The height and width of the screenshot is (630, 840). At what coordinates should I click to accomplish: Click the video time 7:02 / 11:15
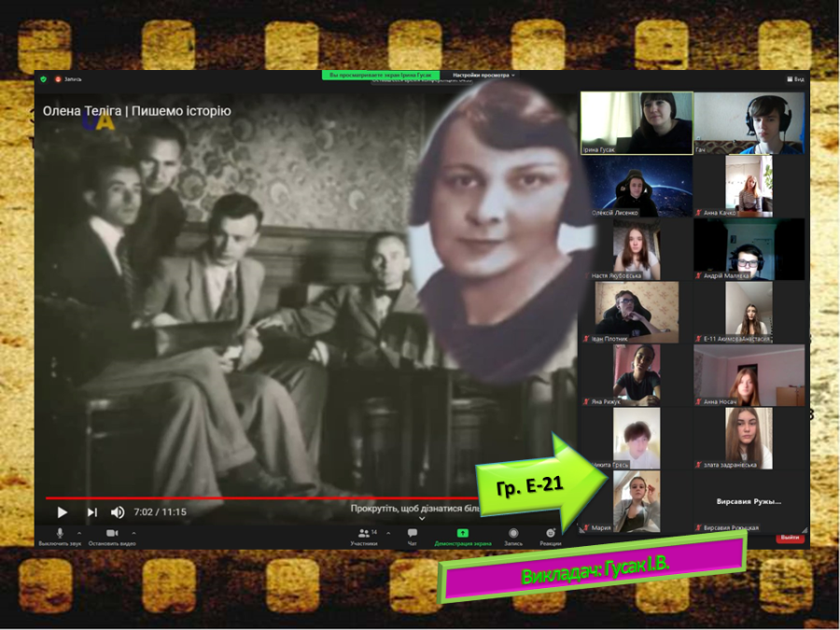click(161, 512)
